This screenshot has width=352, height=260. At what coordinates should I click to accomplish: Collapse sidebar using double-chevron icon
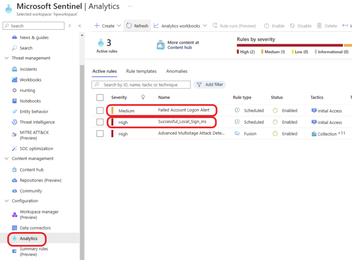click(80, 26)
